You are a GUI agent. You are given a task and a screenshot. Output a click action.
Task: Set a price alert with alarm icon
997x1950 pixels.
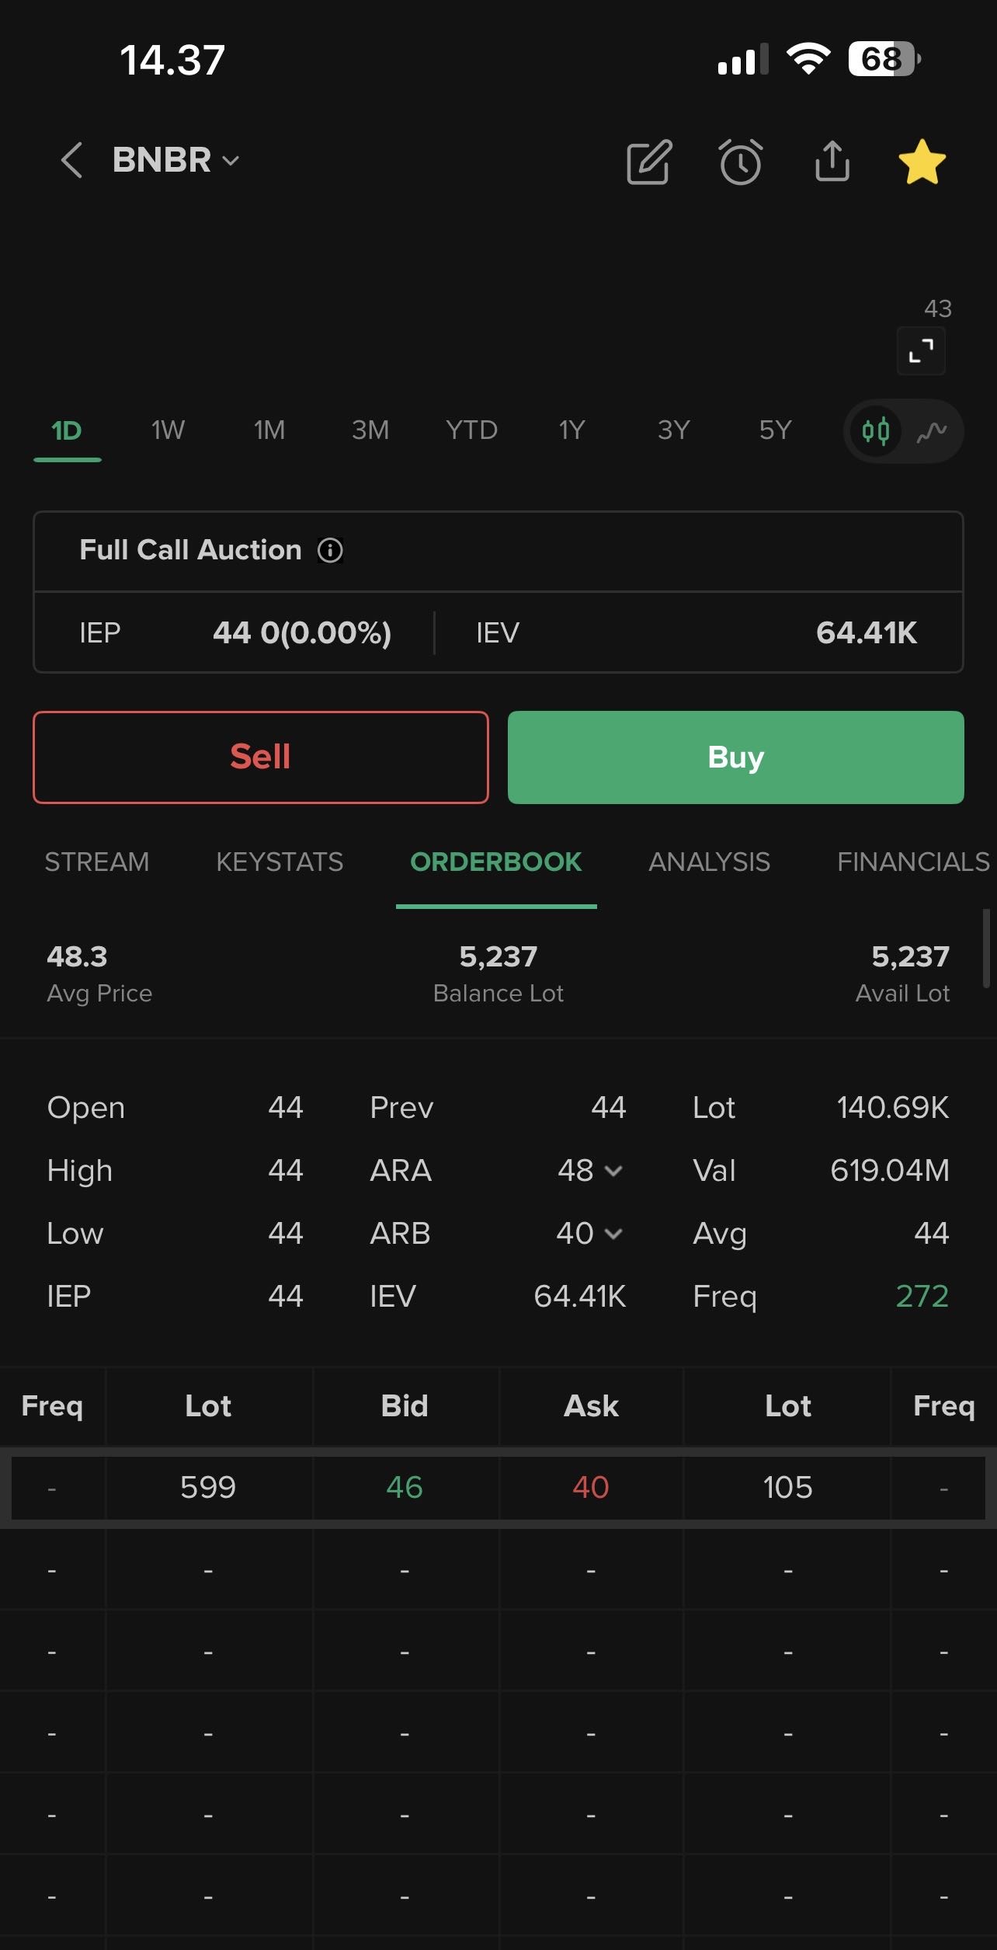[741, 162]
